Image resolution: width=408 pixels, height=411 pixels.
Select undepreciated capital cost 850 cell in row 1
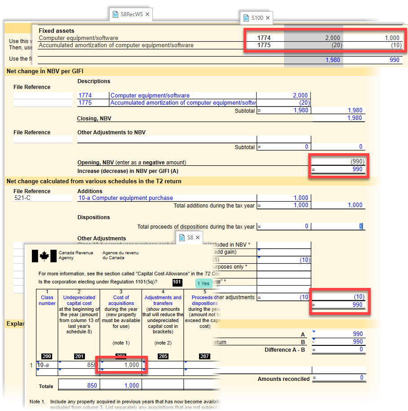(79, 365)
